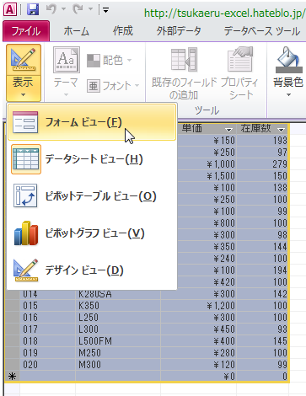Switch to the 作成 tab
This screenshot has width=306, height=396.
123,31
